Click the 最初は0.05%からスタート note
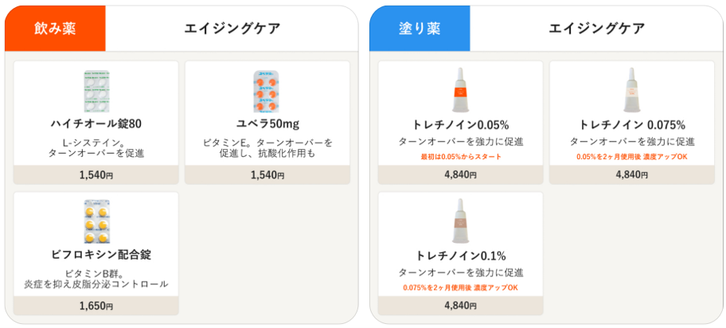726x328 pixels. click(x=460, y=157)
